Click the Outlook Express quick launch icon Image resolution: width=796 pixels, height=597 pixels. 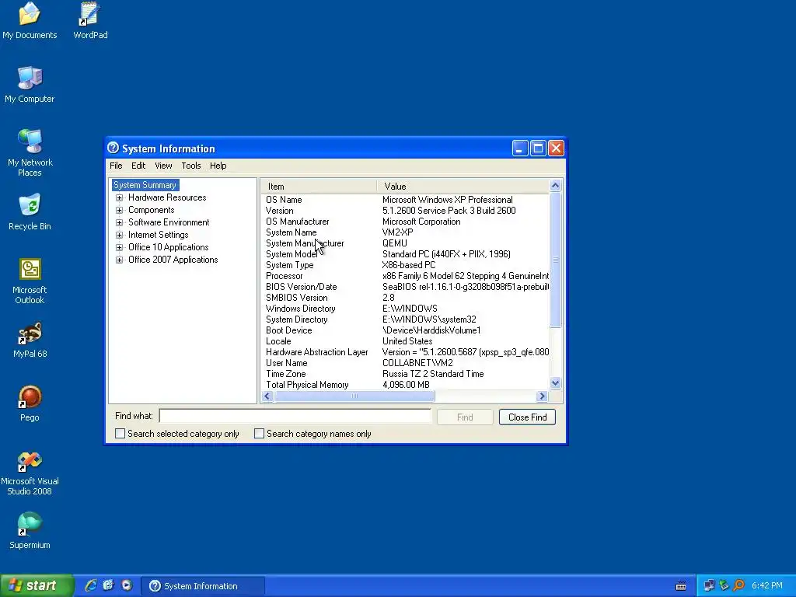(x=109, y=585)
